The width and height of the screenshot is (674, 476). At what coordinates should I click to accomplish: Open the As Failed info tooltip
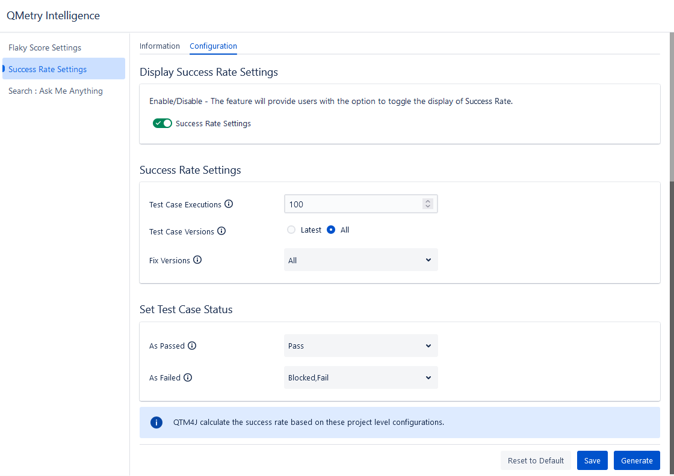(188, 377)
